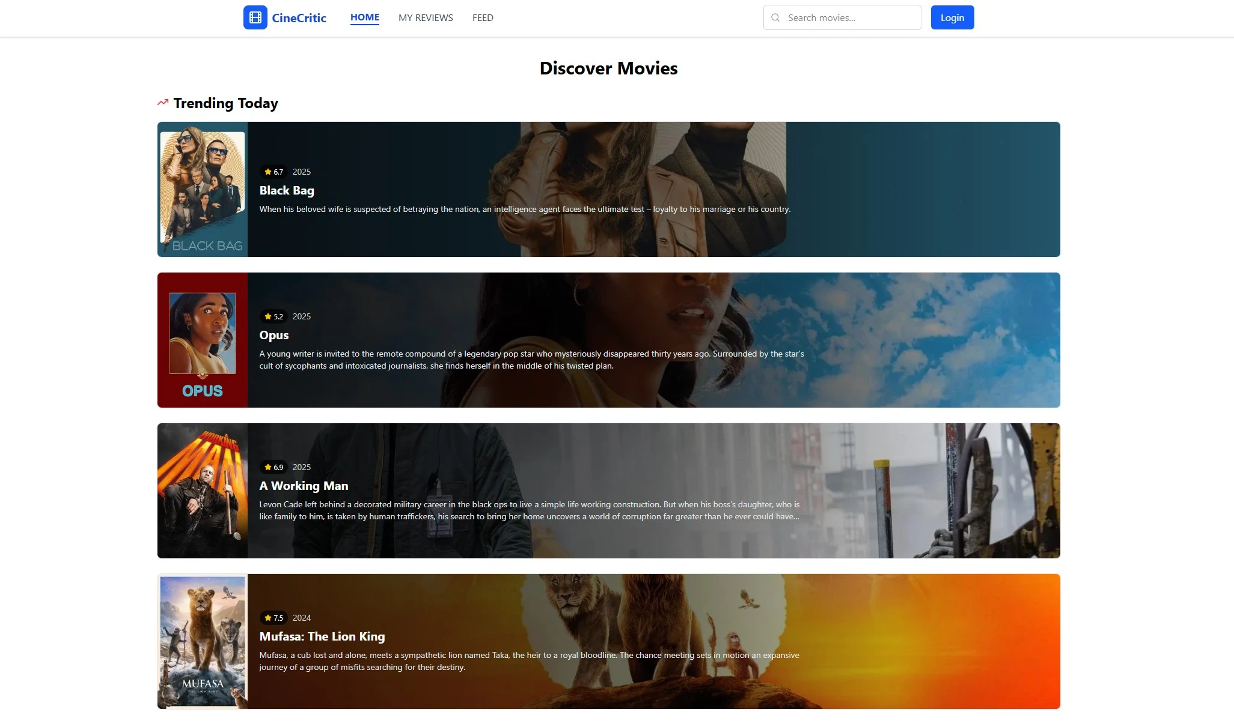Click the 6.7 star rating badge
This screenshot has height=724, width=1234.
(x=273, y=172)
